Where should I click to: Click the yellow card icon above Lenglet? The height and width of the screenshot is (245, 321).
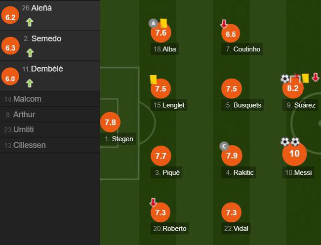(x=153, y=80)
